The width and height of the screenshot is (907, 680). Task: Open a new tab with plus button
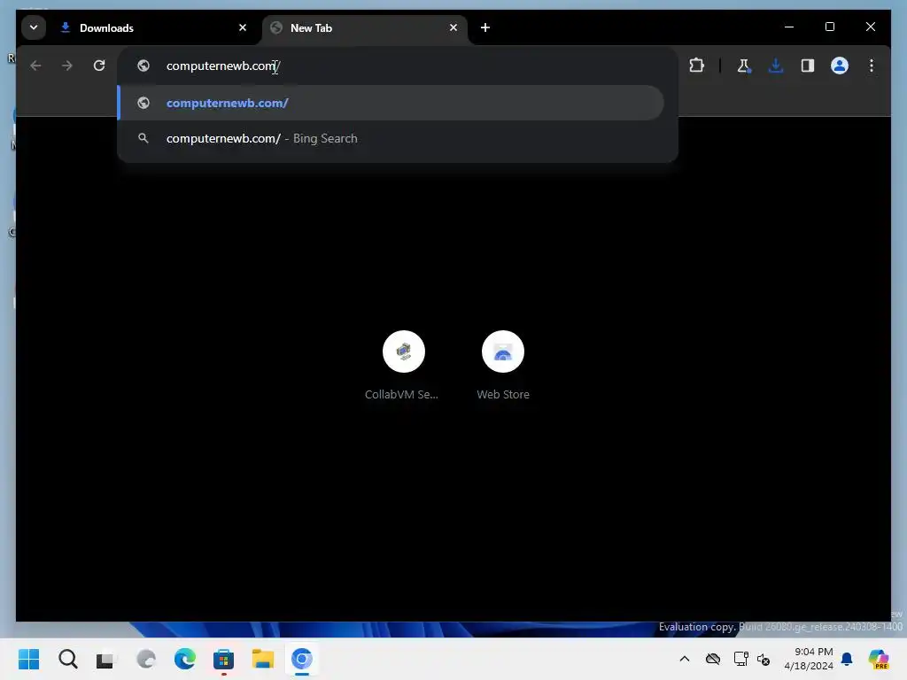click(485, 27)
